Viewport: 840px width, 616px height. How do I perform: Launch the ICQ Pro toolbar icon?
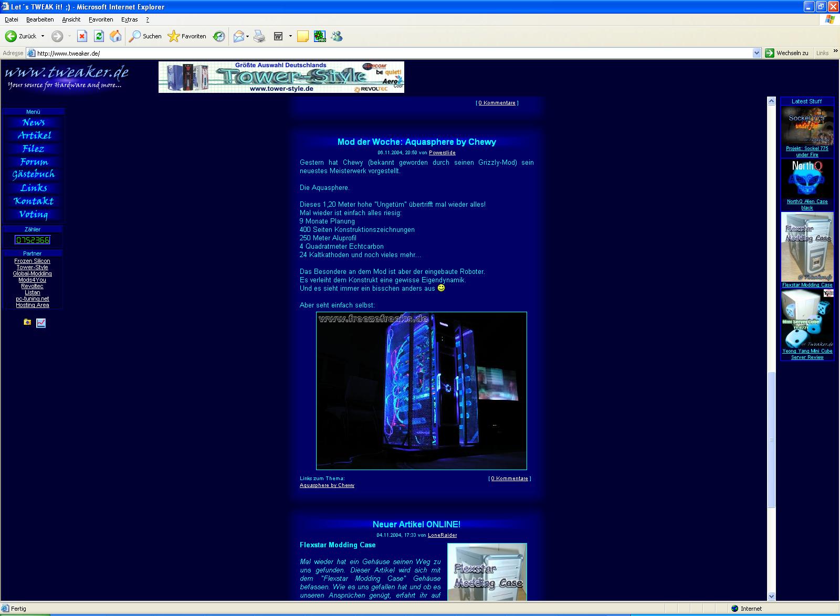[320, 36]
